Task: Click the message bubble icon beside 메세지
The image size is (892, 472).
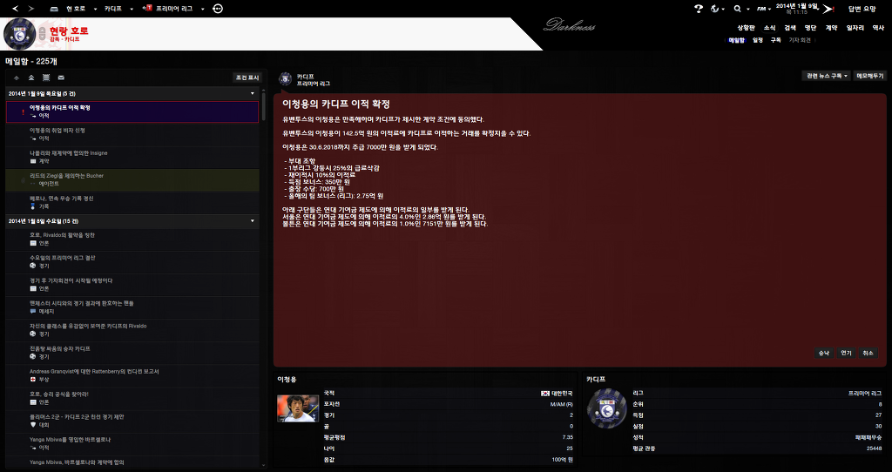Action: click(33, 311)
